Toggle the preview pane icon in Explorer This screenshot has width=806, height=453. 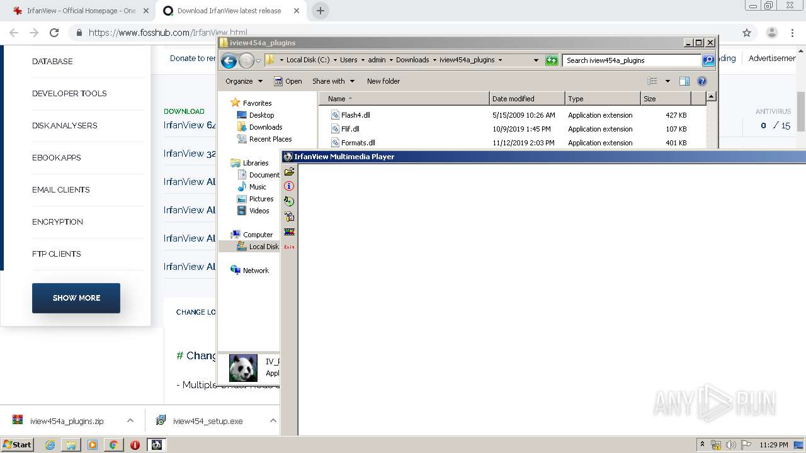(684, 81)
